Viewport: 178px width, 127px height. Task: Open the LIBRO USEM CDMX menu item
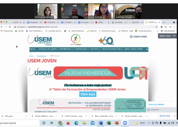[x=133, y=49]
